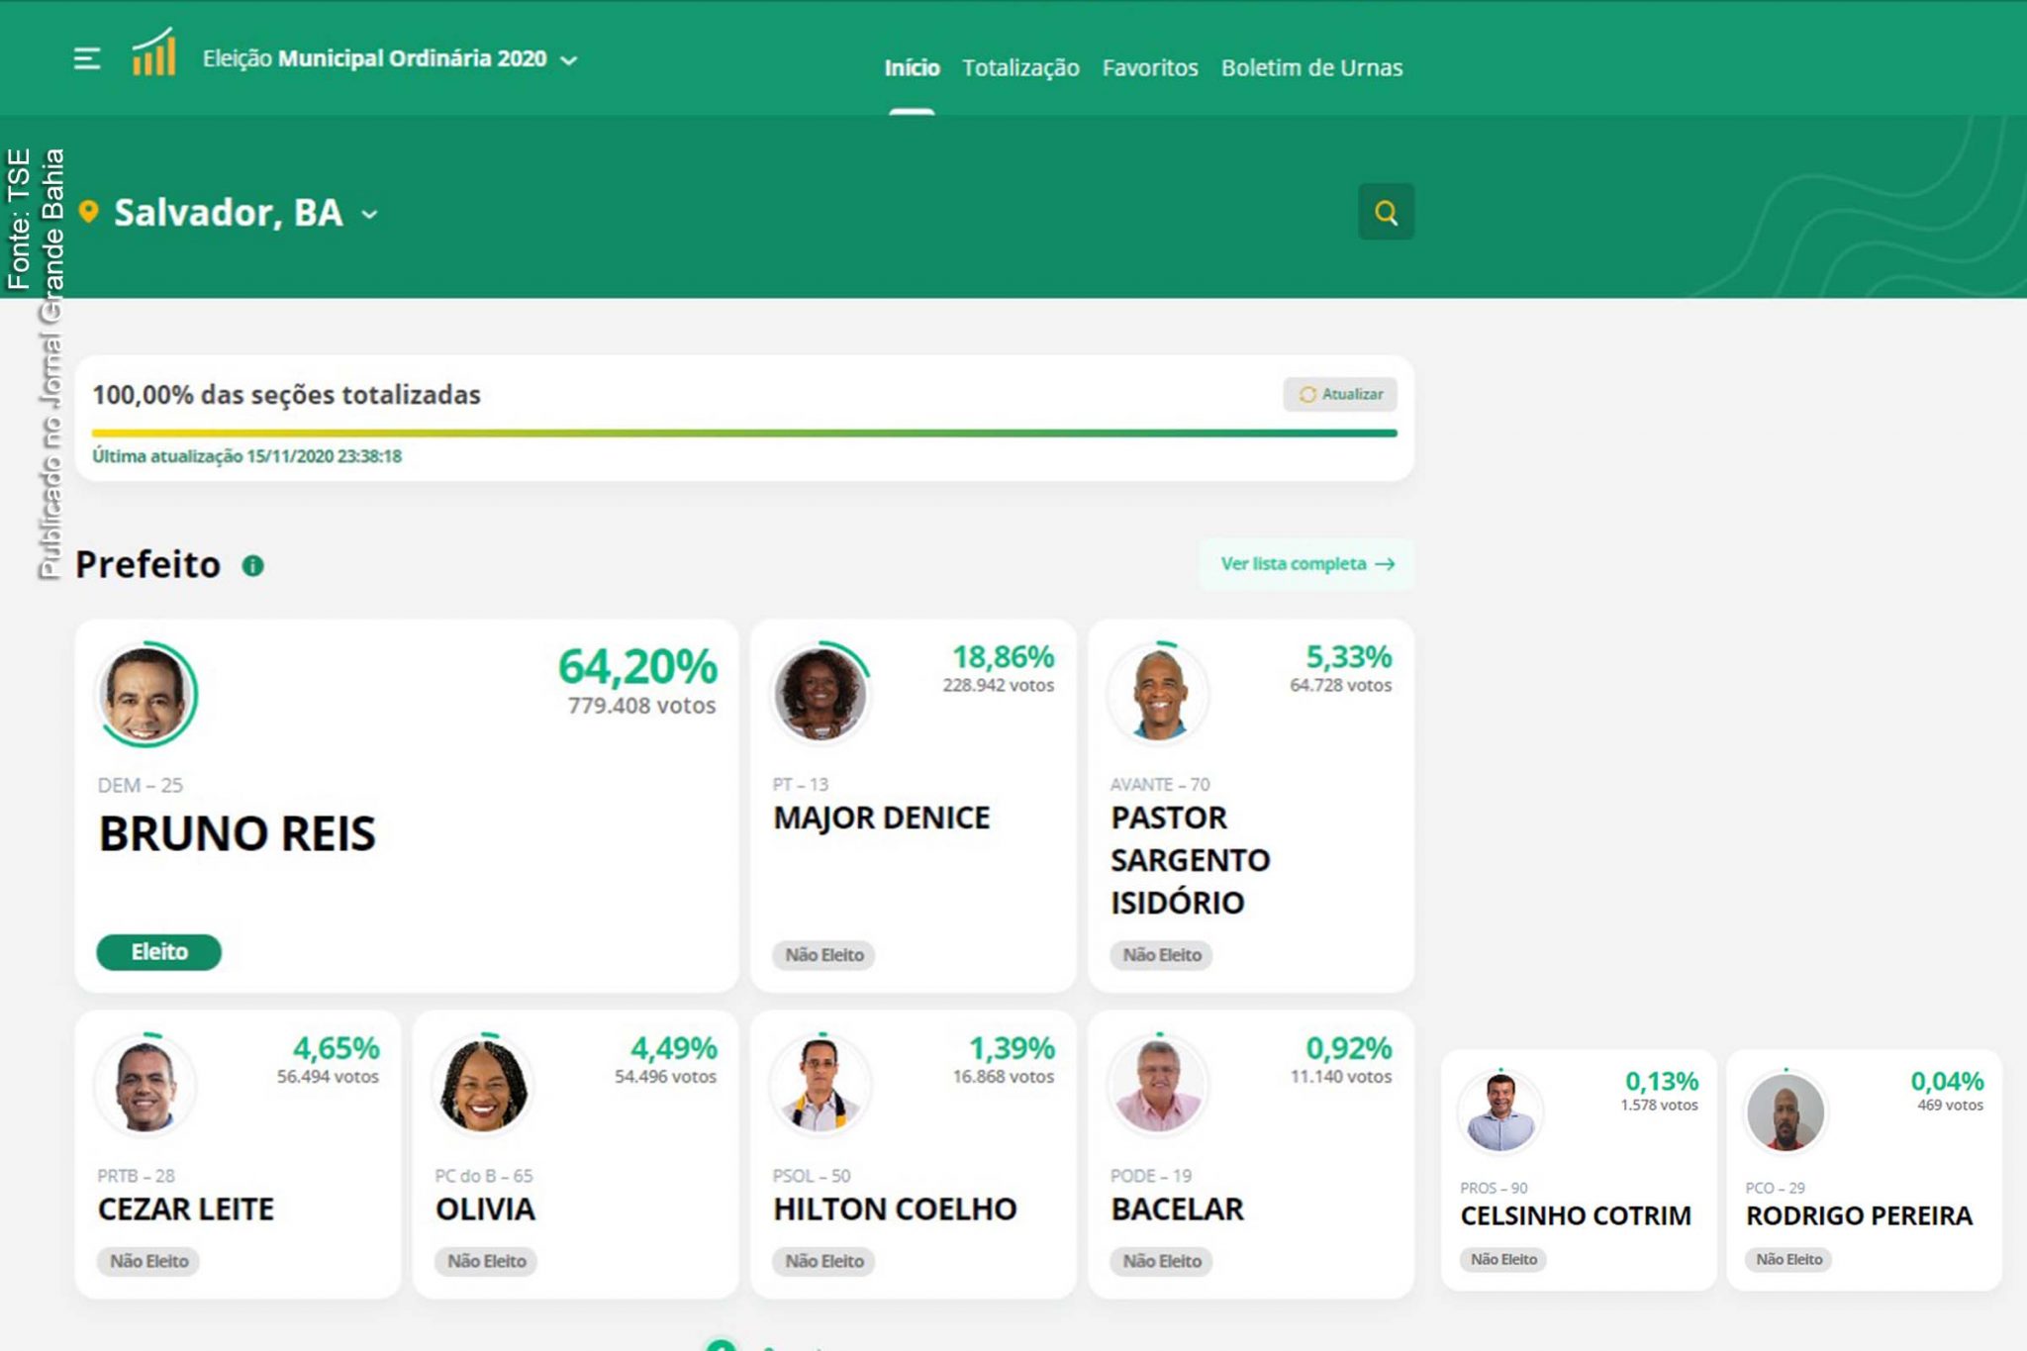
Task: Select Hilton Coelho candidate photo
Action: click(x=820, y=1084)
